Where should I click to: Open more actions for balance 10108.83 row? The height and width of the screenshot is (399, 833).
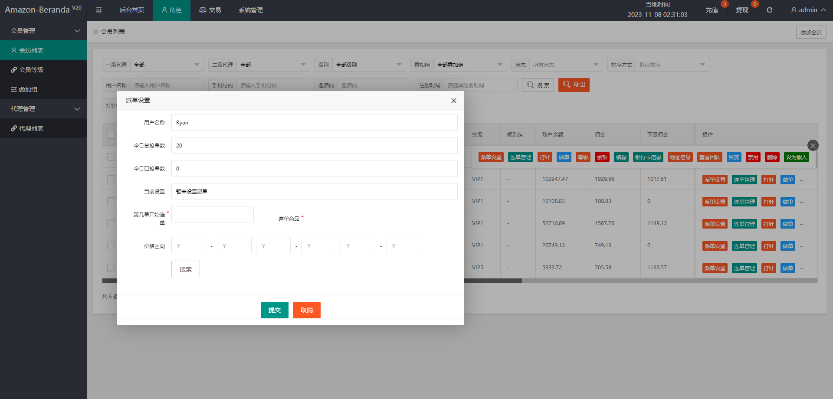click(x=802, y=202)
